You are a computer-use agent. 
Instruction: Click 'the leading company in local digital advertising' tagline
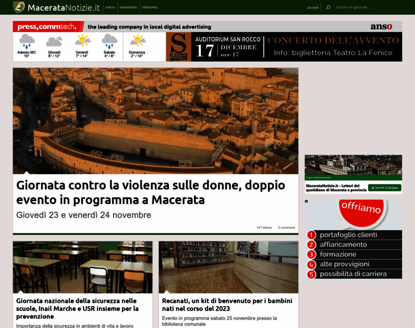point(149,27)
